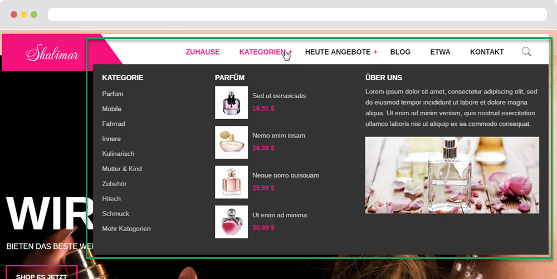This screenshot has height=279, width=557.
Task: Select the ETWA menu item
Action: pos(440,52)
